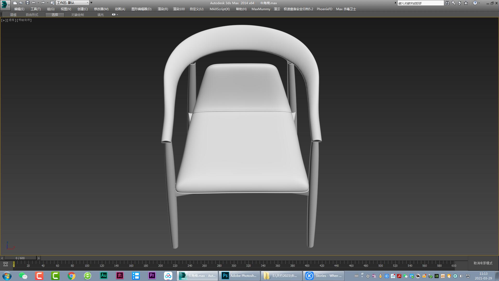
Task: Click the keyword search input field
Action: point(421,3)
